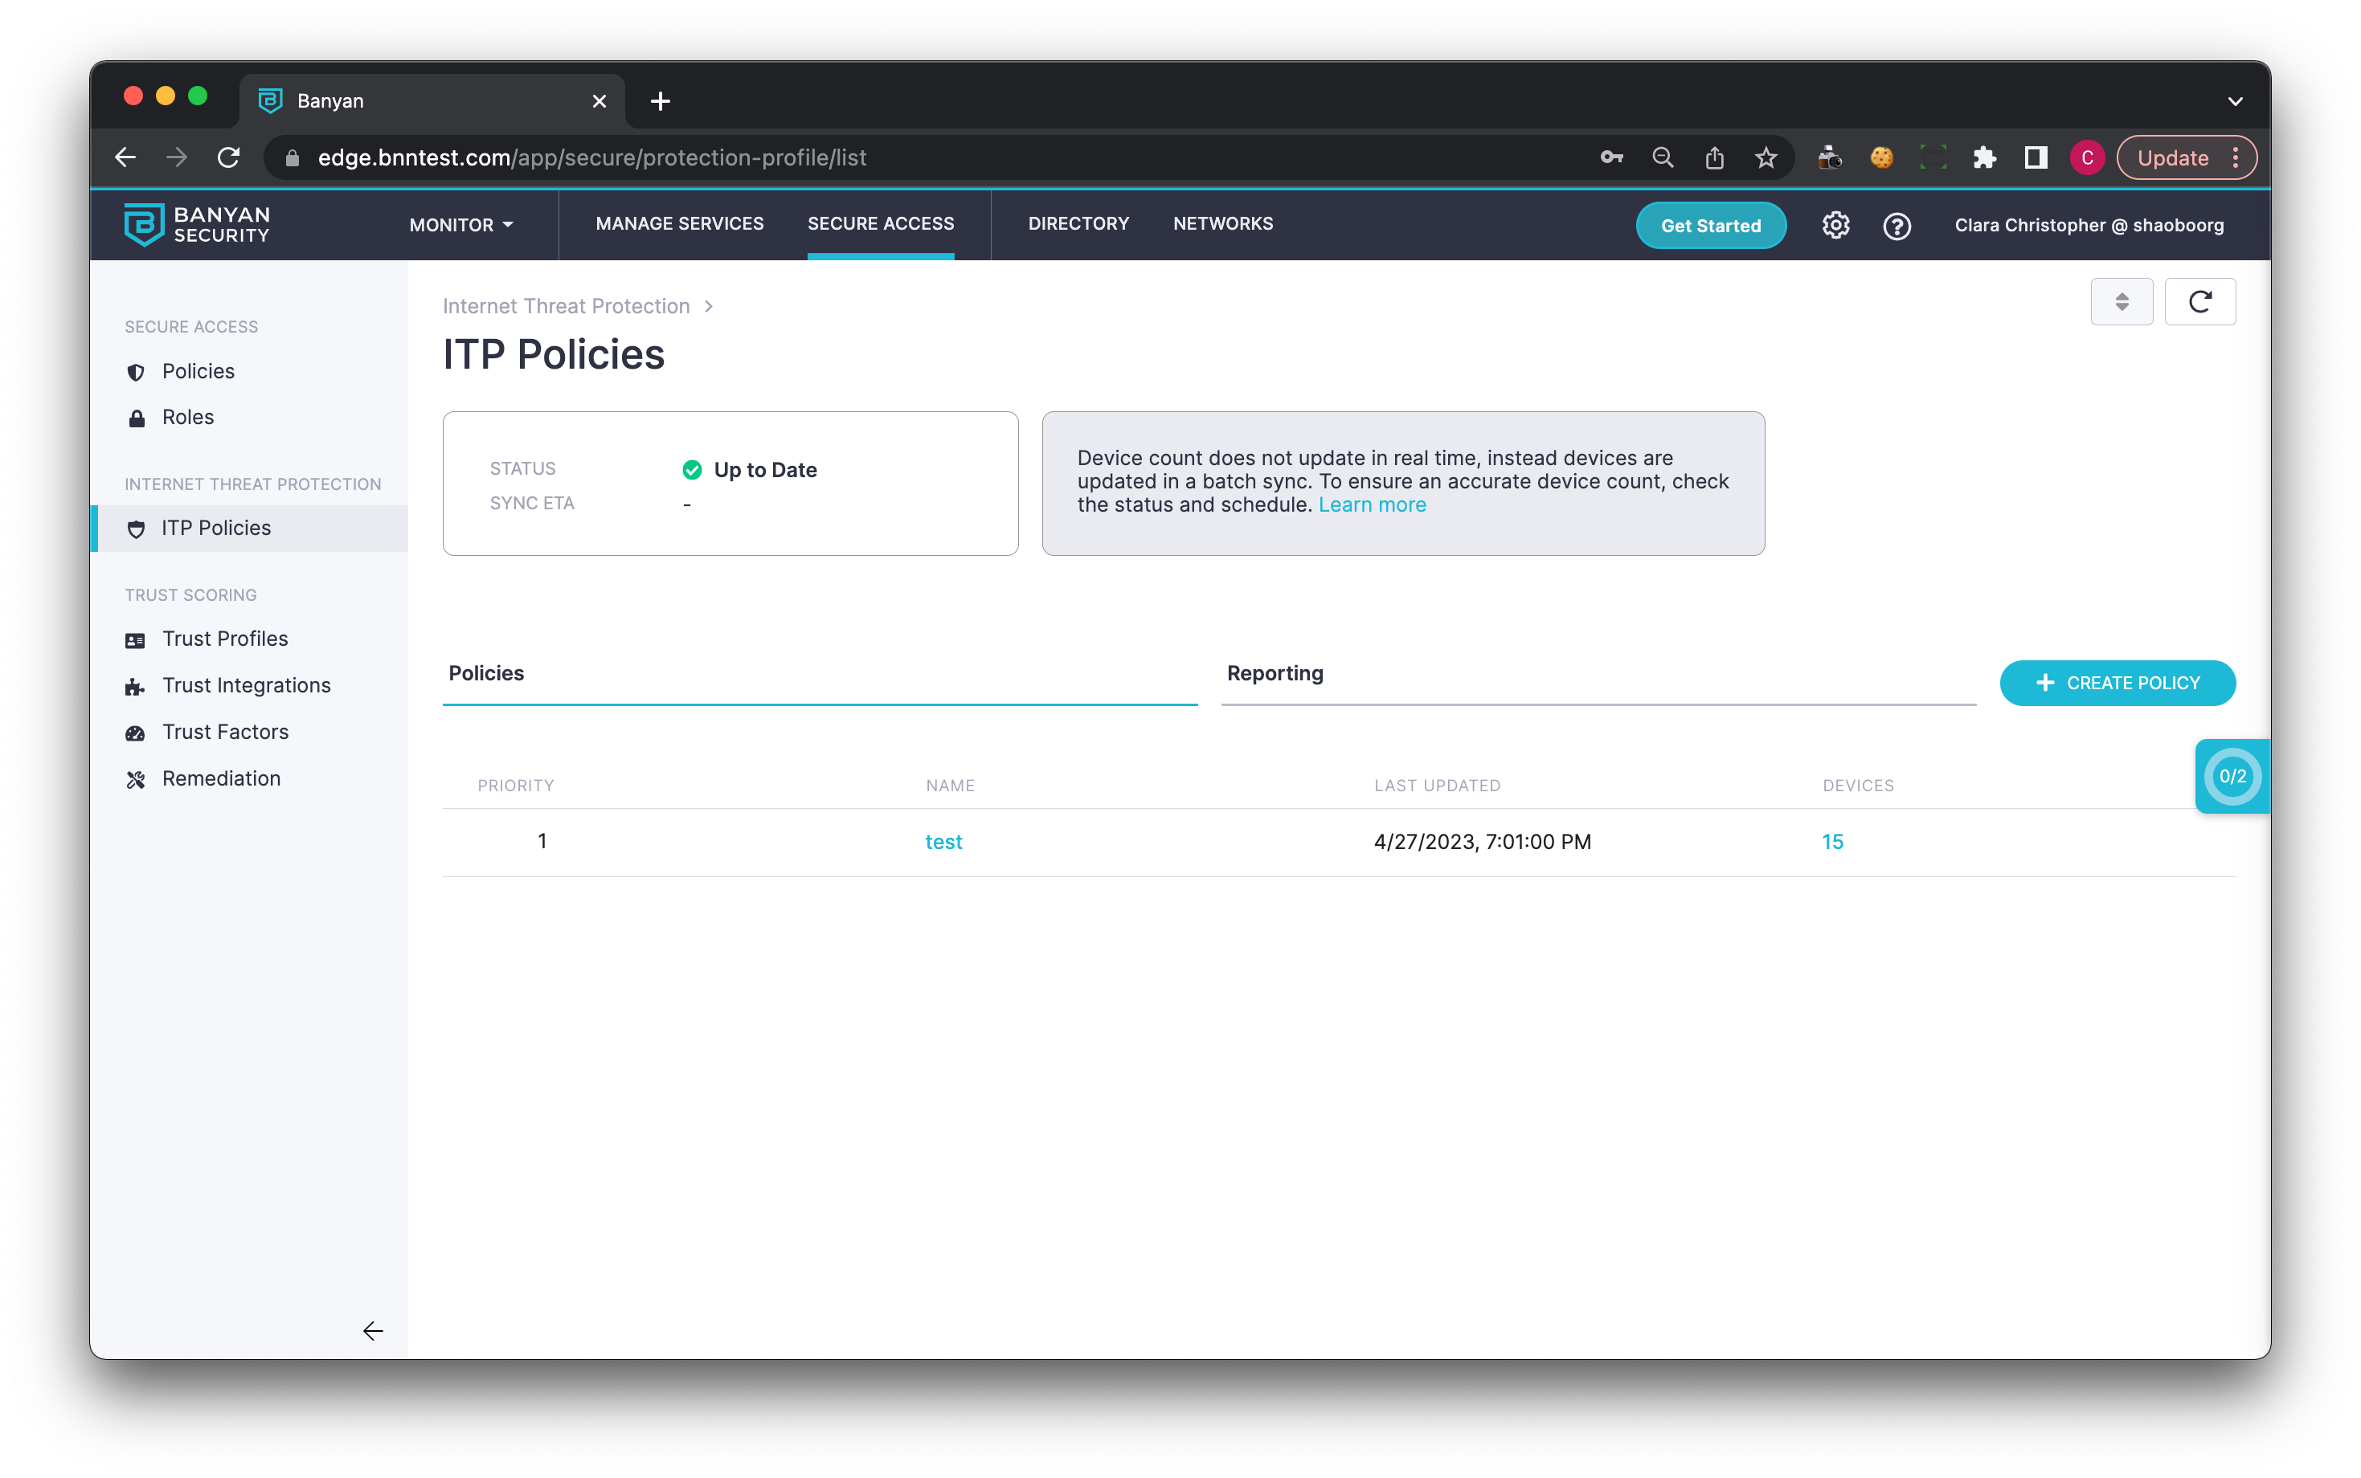Open the Chrome profile avatar C

(x=2086, y=157)
